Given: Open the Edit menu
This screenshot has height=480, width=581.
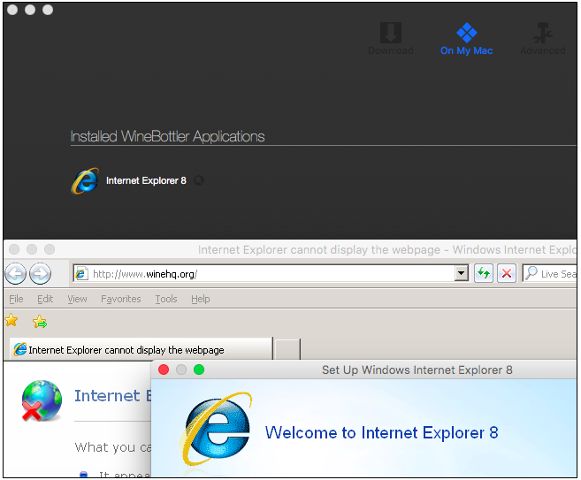Looking at the screenshot, I should (x=45, y=299).
